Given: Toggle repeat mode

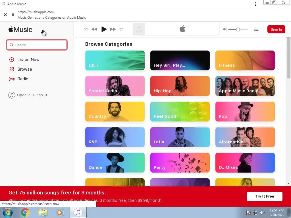Looking at the screenshot, I should 121,29.
